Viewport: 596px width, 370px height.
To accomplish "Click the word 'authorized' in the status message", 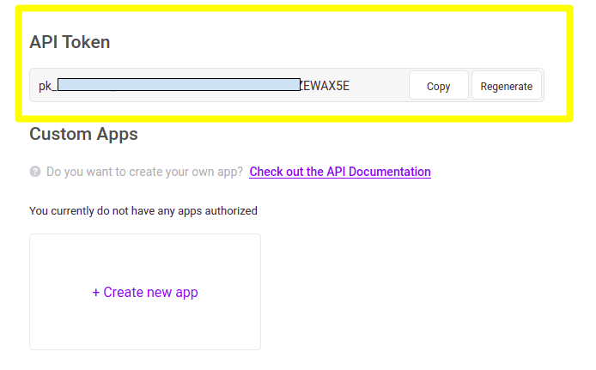I will pyautogui.click(x=230, y=210).
